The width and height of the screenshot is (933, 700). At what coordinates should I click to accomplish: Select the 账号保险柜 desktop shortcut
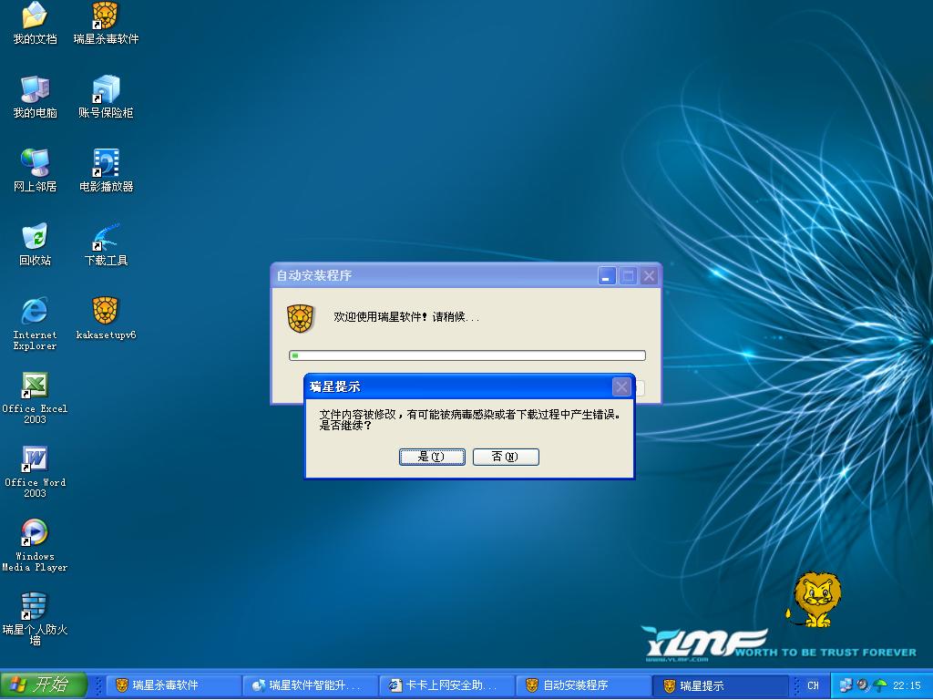click(106, 97)
